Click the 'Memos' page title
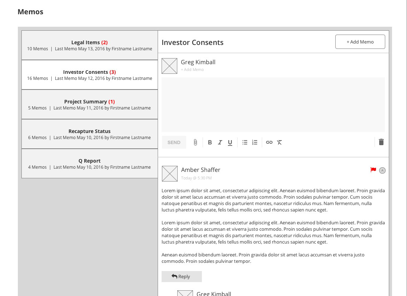The width and height of the screenshot is (407, 296). [30, 12]
